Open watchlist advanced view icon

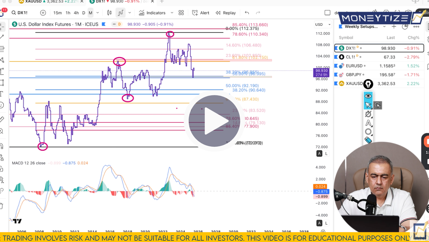[x=405, y=26]
